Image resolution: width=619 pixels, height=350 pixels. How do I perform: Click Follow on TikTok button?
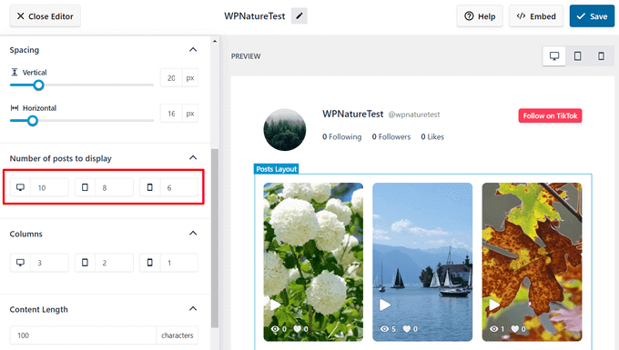550,115
